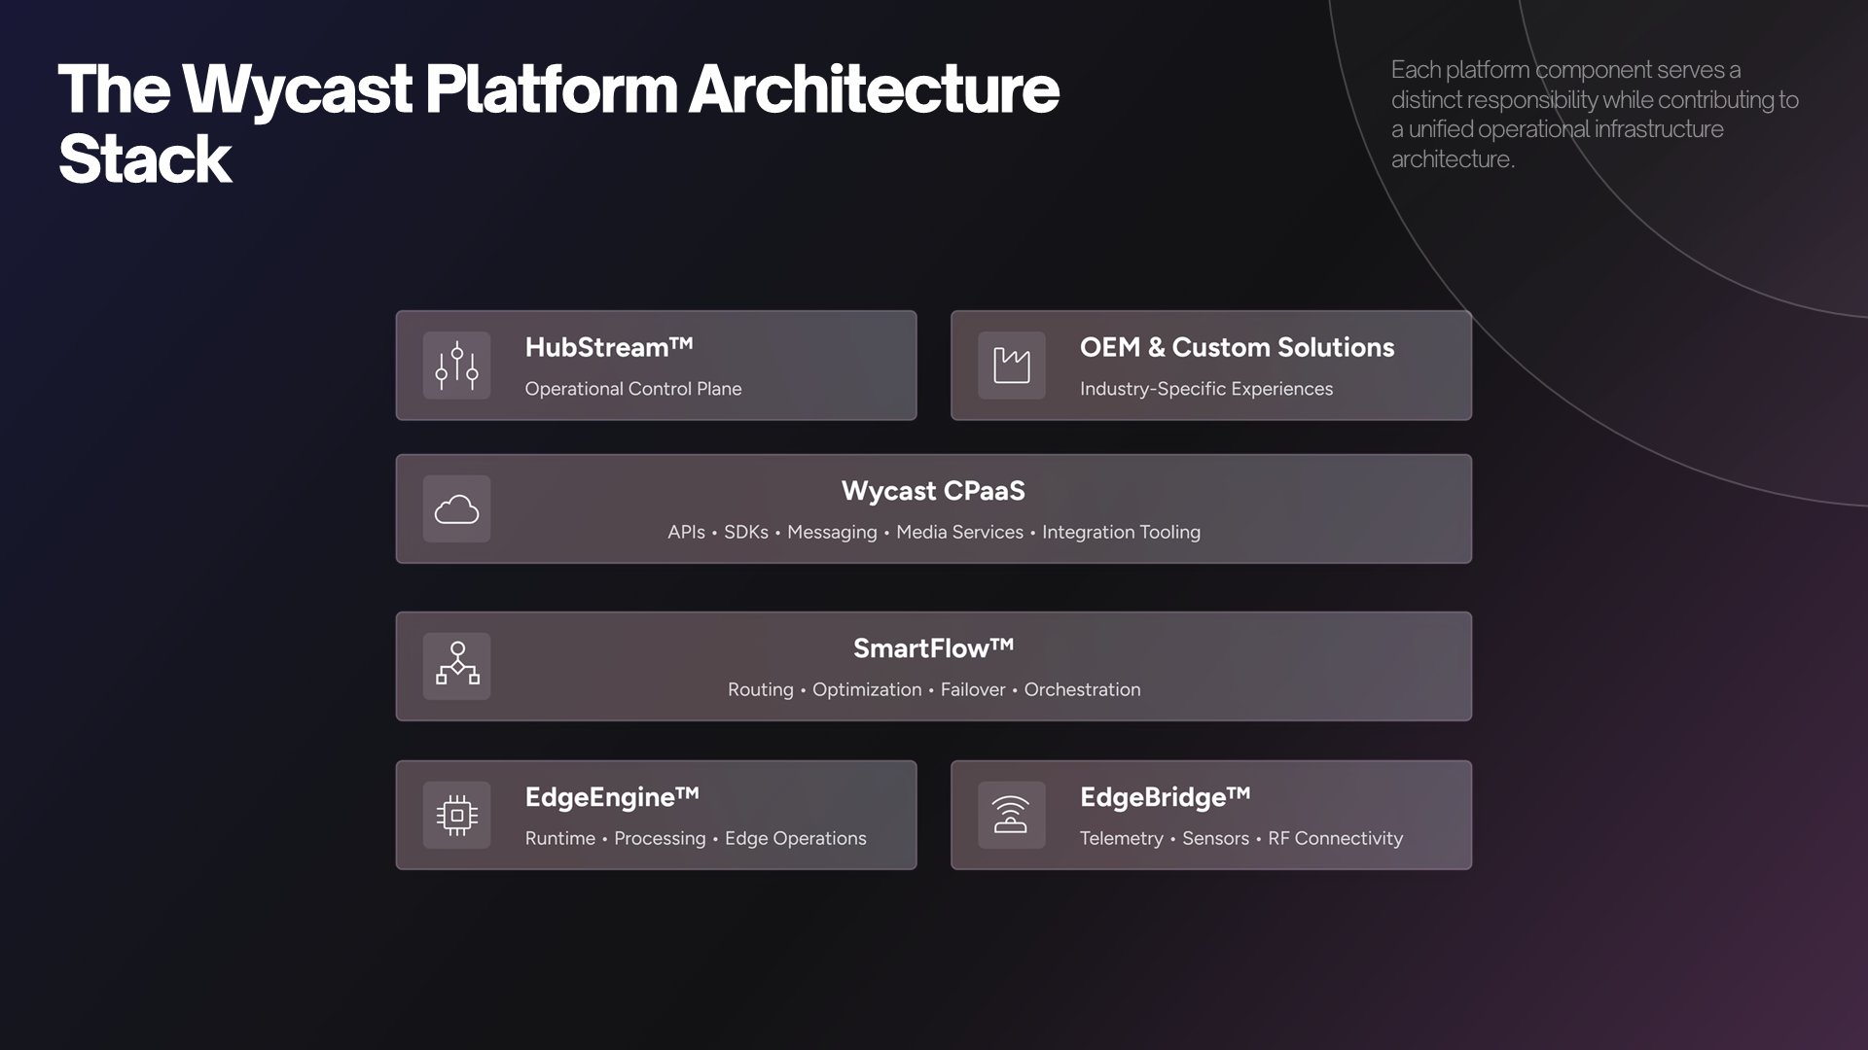Click the EdgeBridge wireless signal icon
The height and width of the screenshot is (1050, 1868).
[x=1012, y=815]
